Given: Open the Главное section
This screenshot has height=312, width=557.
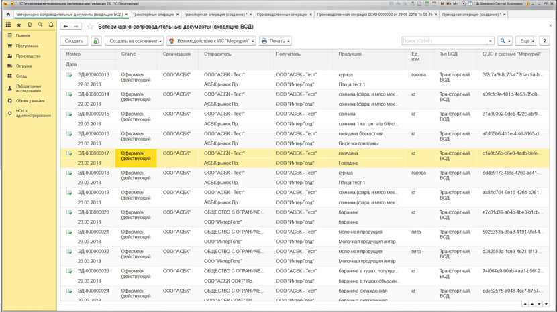Looking at the screenshot, I should coord(23,35).
